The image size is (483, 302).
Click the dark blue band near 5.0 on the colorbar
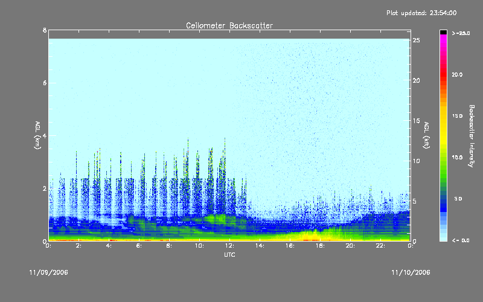coord(443,202)
